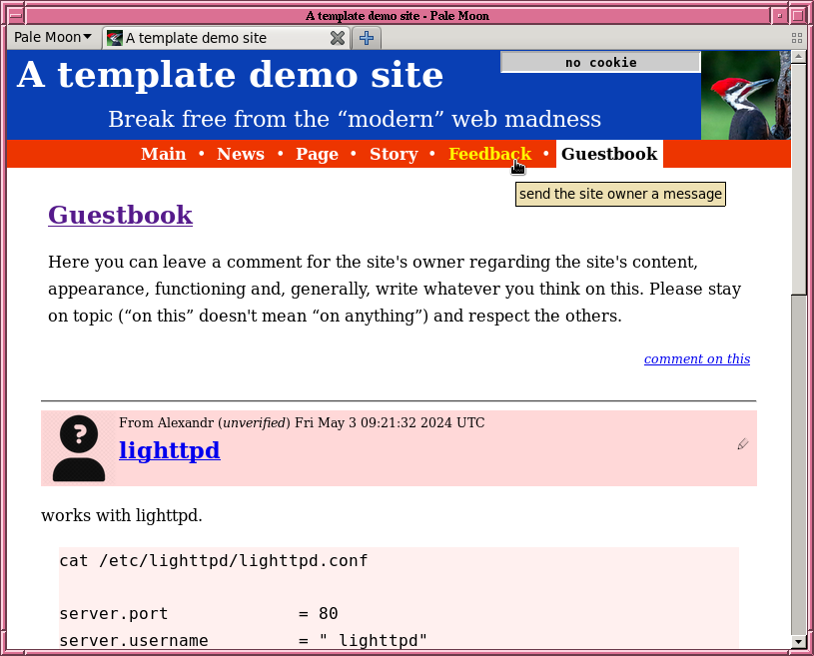Screen dimensions: 814x656
Task: Click the 'comment on this' link
Action: pos(696,359)
